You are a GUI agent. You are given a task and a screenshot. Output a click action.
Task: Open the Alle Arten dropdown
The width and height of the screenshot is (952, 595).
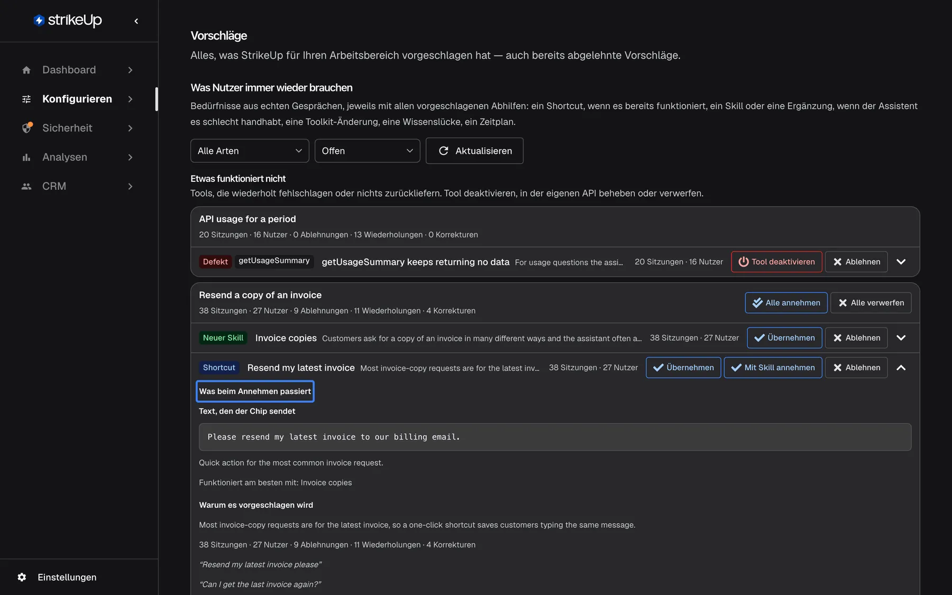pyautogui.click(x=250, y=151)
